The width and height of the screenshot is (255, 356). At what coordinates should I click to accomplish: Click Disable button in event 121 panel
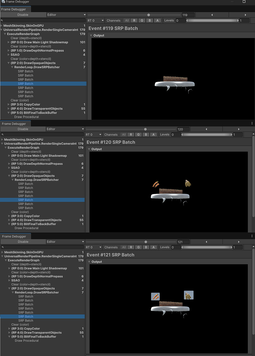pos(23,242)
